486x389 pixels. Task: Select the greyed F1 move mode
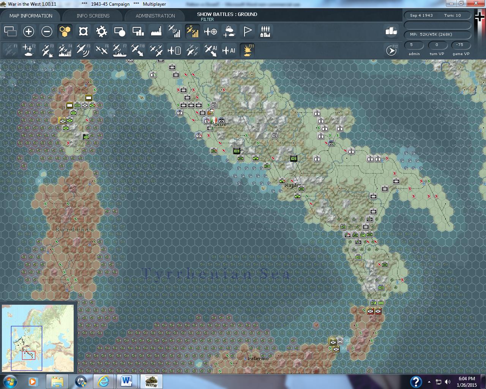pos(10,50)
